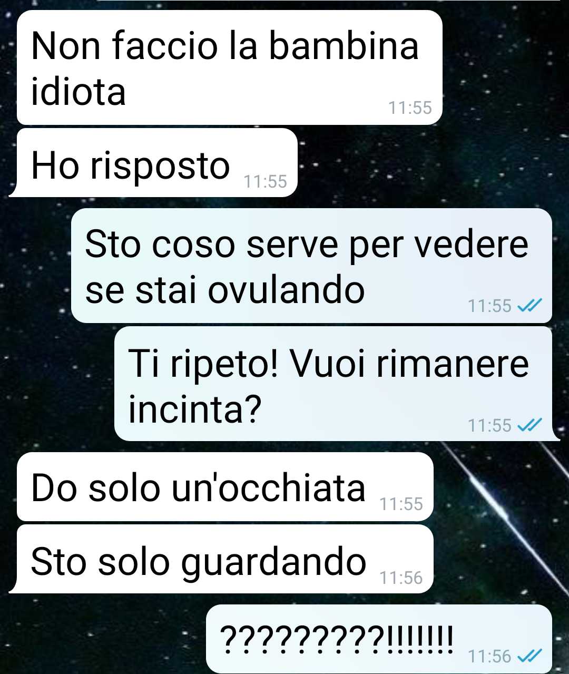Tap the '?????????!!!!!!!' sent message
Viewport: 569px width, 674px height.
(x=379, y=639)
